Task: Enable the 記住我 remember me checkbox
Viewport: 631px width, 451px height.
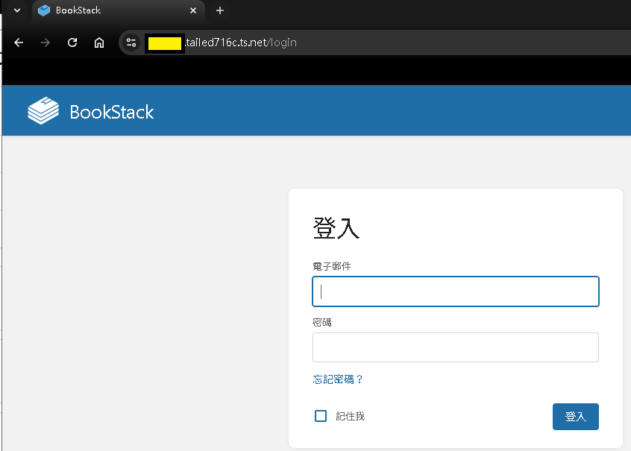Action: [x=321, y=416]
